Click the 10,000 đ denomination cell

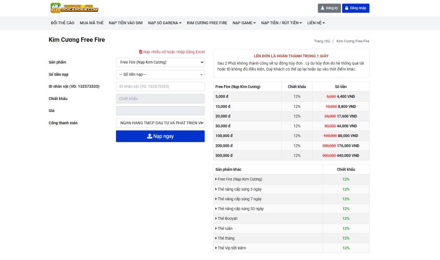click(247, 106)
